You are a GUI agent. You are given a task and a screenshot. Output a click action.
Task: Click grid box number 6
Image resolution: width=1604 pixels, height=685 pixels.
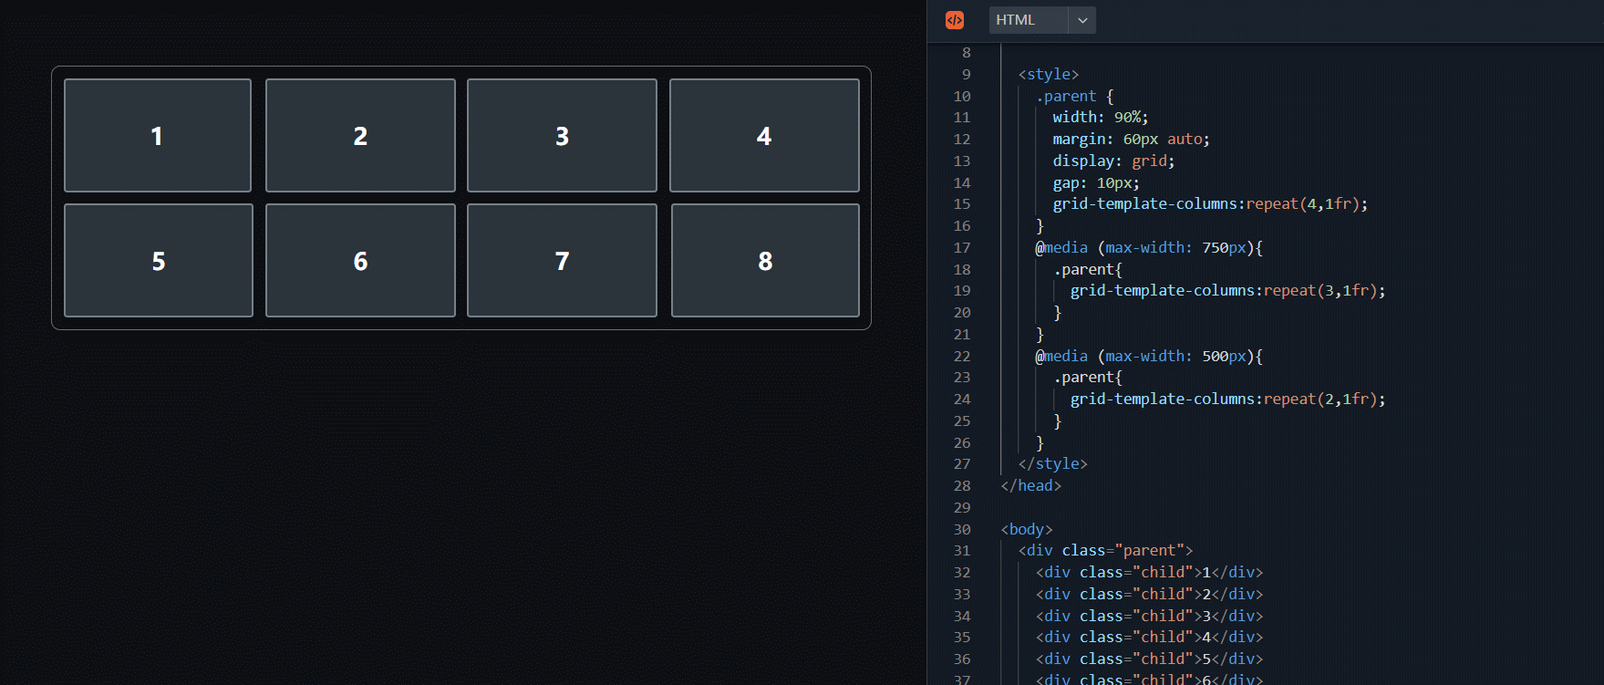tap(360, 260)
